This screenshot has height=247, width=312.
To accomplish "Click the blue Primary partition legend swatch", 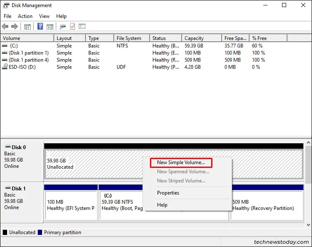I will pos(40,232).
